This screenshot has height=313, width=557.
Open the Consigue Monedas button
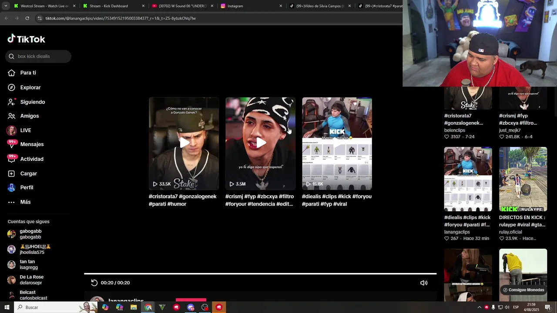[523, 290]
